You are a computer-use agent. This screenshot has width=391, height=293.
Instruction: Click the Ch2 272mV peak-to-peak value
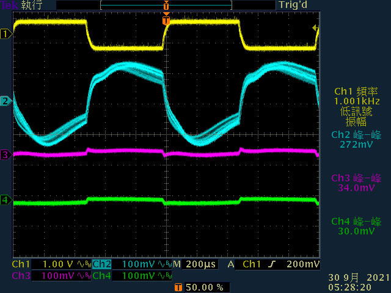tap(356, 145)
